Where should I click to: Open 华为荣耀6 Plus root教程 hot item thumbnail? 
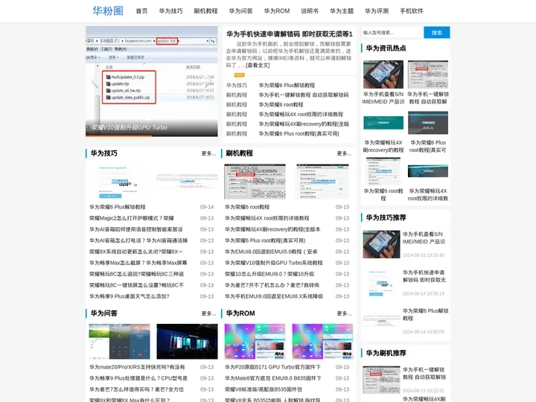[x=428, y=123]
